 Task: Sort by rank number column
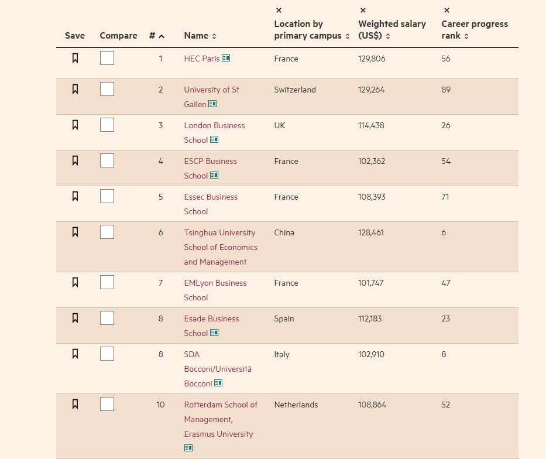tap(156, 36)
